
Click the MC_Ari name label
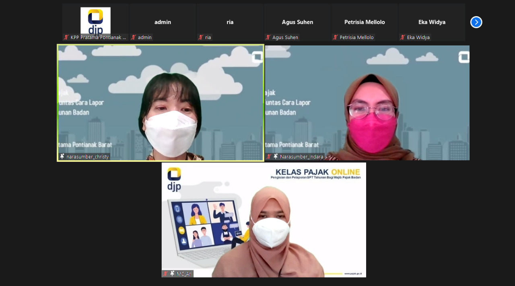pos(184,274)
